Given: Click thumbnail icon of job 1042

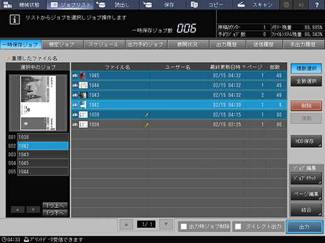Looking at the screenshot, I should pyautogui.click(x=83, y=105).
